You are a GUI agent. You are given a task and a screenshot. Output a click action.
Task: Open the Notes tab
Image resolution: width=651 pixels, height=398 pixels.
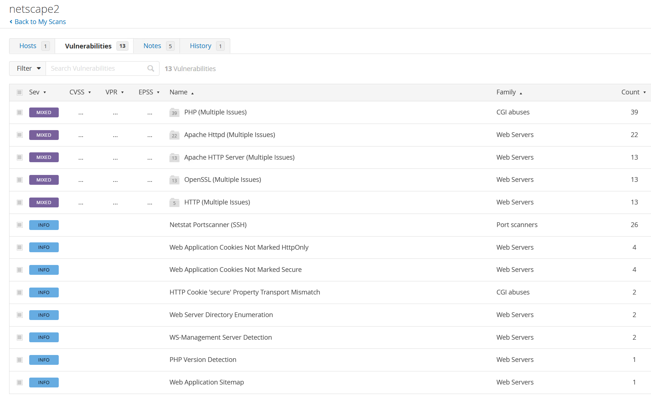(x=152, y=46)
